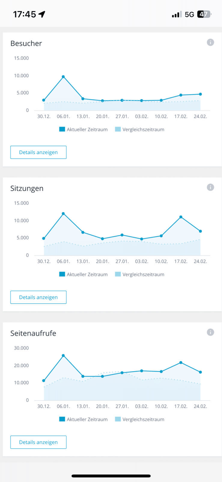Image resolution: width=222 pixels, height=482 pixels.
Task: Open the info icon for Sitzungen chart
Action: click(210, 187)
